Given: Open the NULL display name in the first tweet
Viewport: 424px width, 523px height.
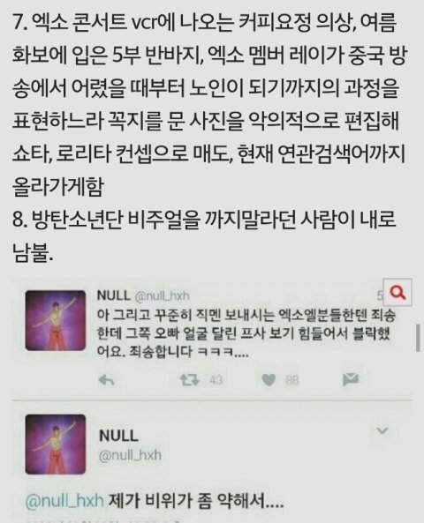Looking at the screenshot, I should (113, 295).
